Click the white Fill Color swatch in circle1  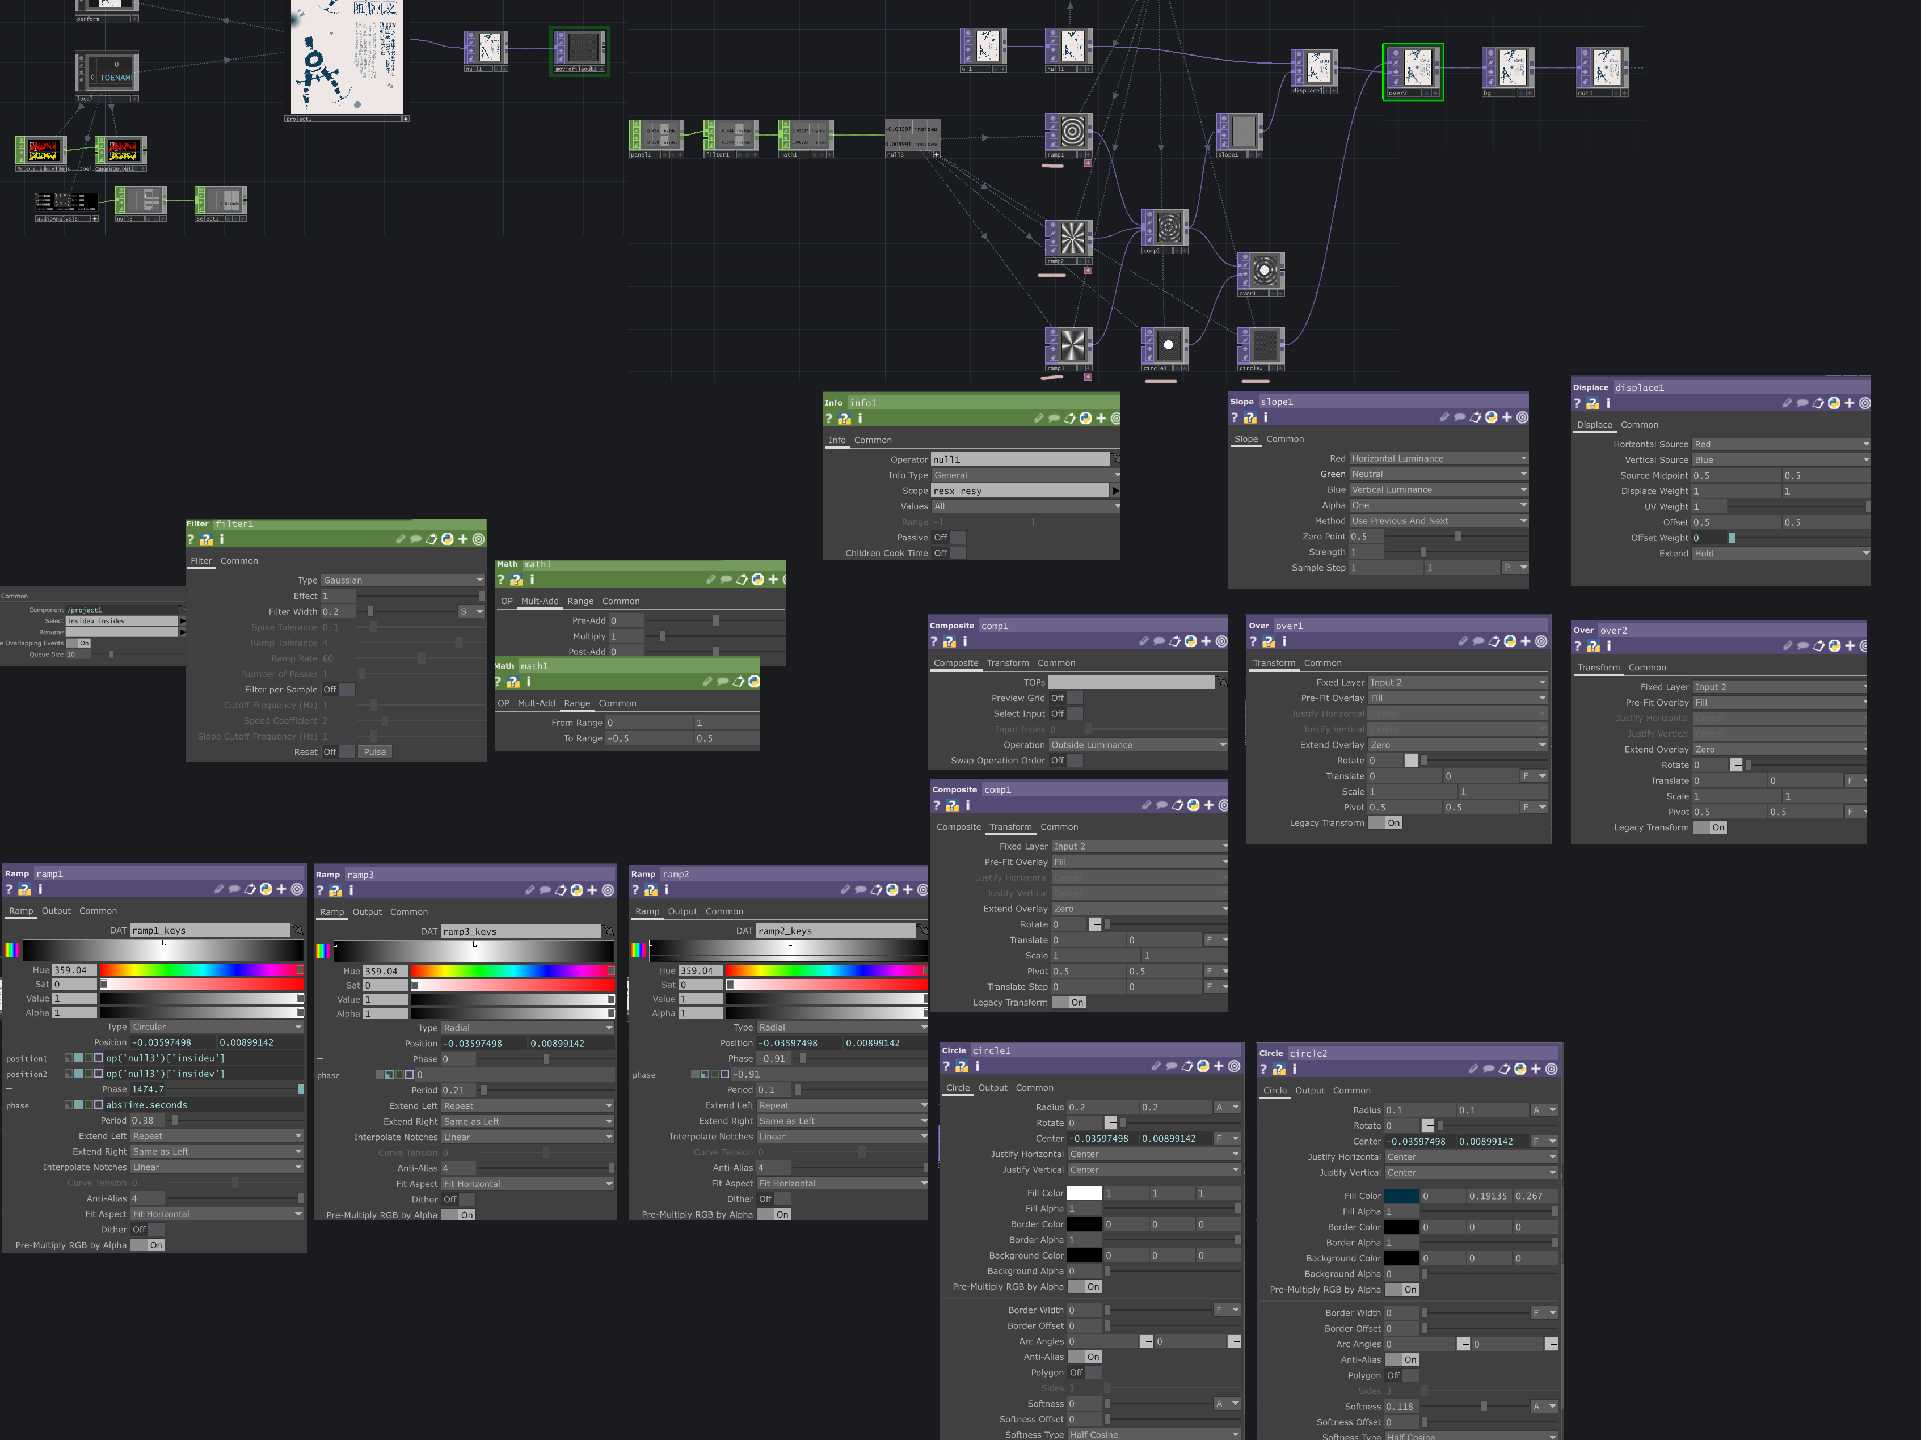(x=1084, y=1193)
